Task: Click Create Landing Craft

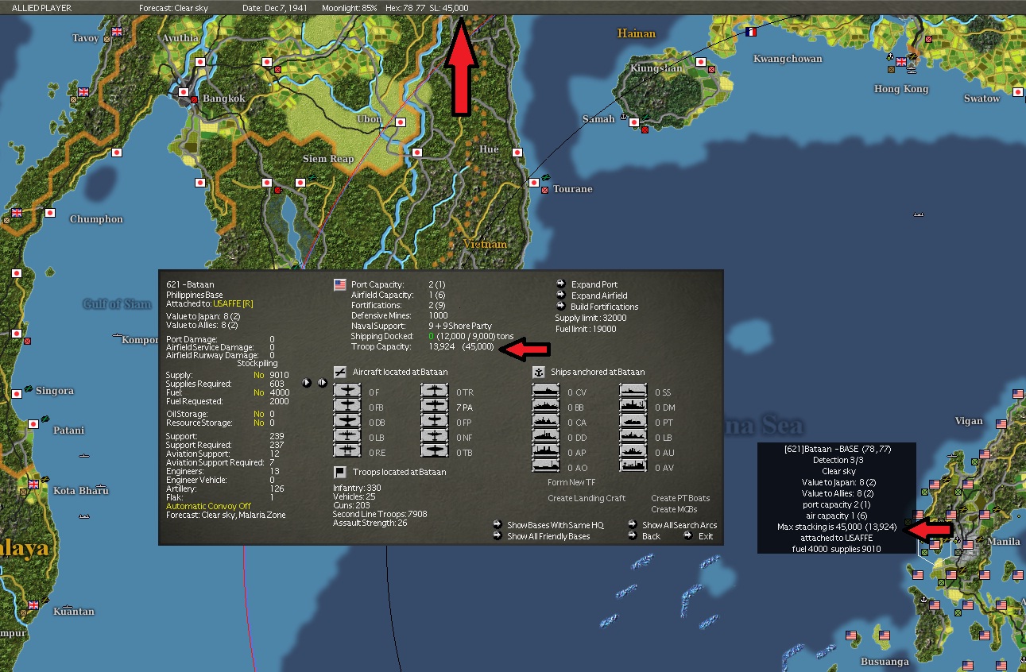Action: point(587,498)
